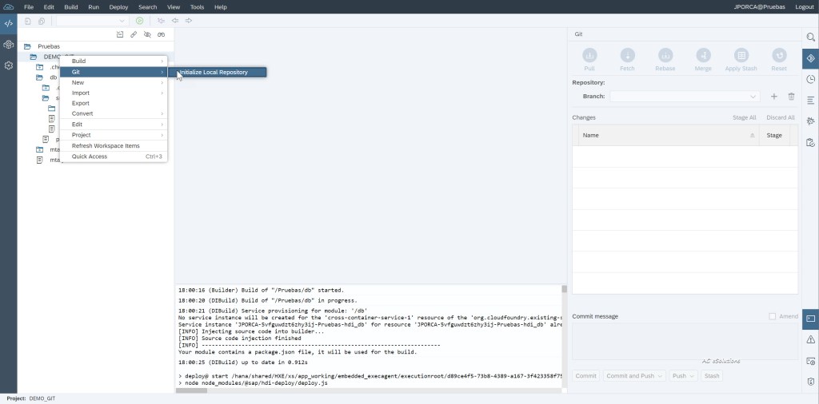The height and width of the screenshot is (404, 819).
Task: Choose Refresh Workspace Items in context menu
Action: 106,146
